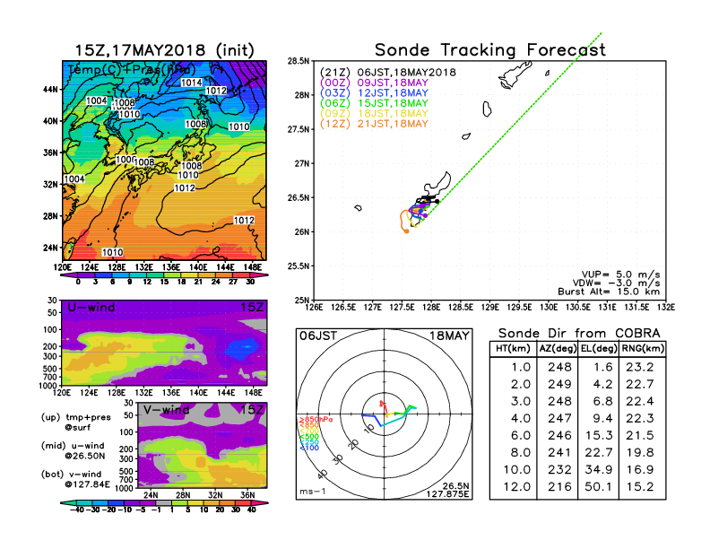
Task: Click the "28.5N" latitude axis label
Action: point(299,61)
